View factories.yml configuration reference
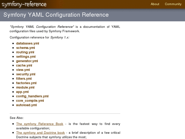 pyautogui.click(x=26, y=83)
